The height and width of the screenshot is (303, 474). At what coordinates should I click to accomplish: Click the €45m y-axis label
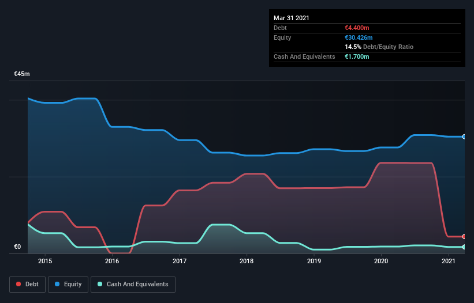tap(22, 74)
